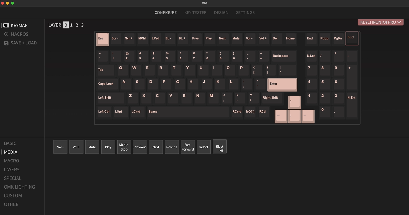The width and height of the screenshot is (409, 215).
Task: Select the Enter key on keyboard
Action: (x=282, y=84)
